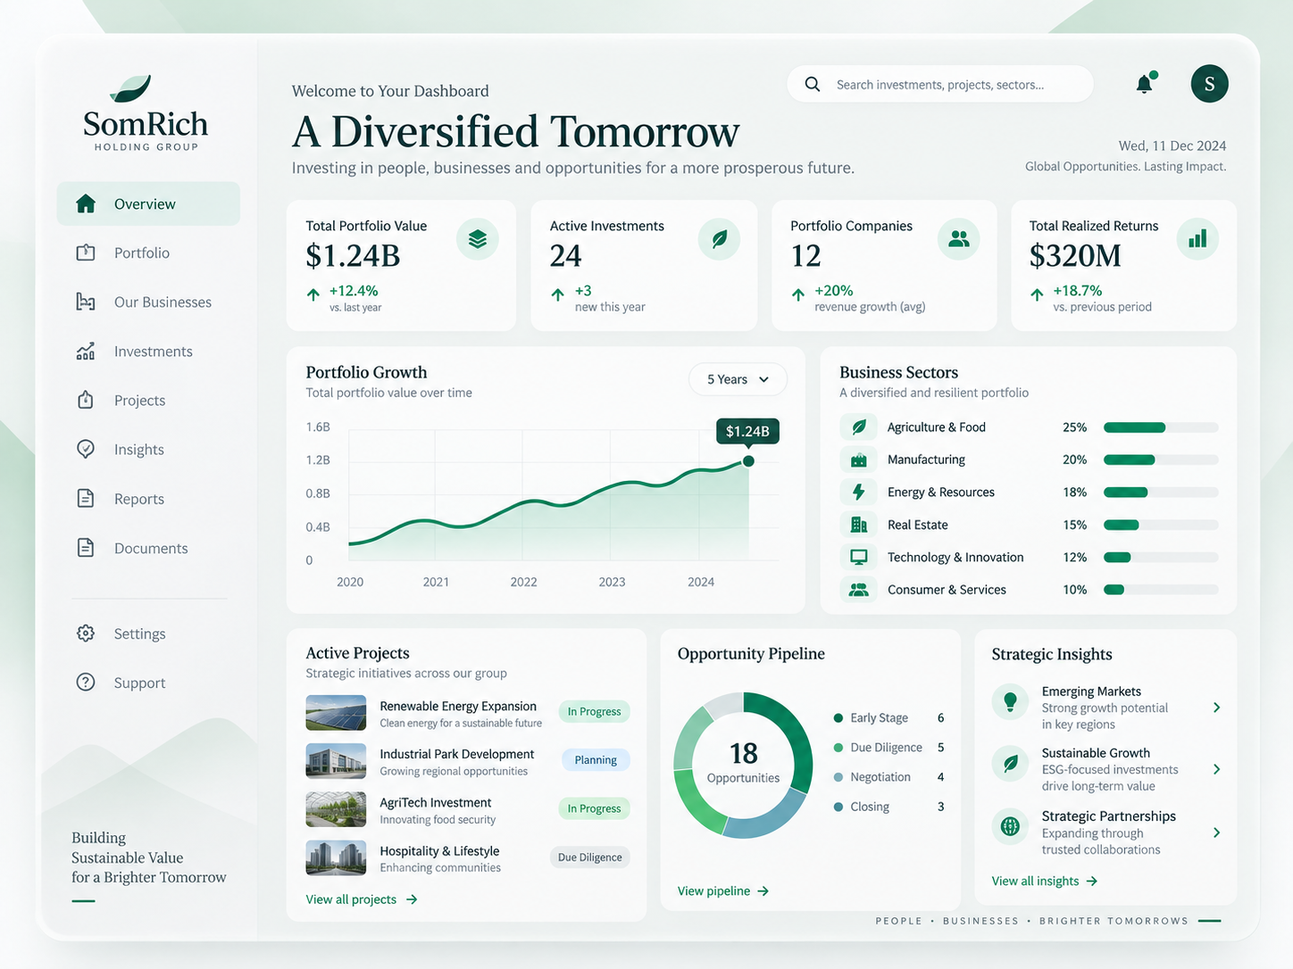
Task: Click the Agriculture & Food leaf icon
Action: point(859,427)
